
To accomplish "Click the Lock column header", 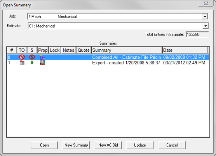I will point(54,50).
